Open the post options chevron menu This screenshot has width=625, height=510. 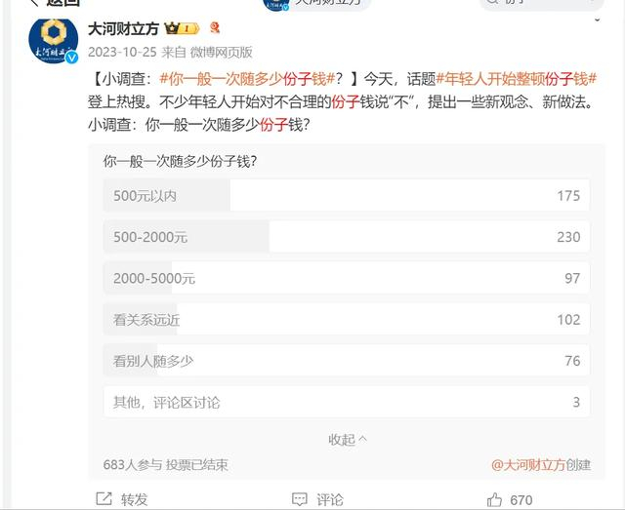[597, 20]
